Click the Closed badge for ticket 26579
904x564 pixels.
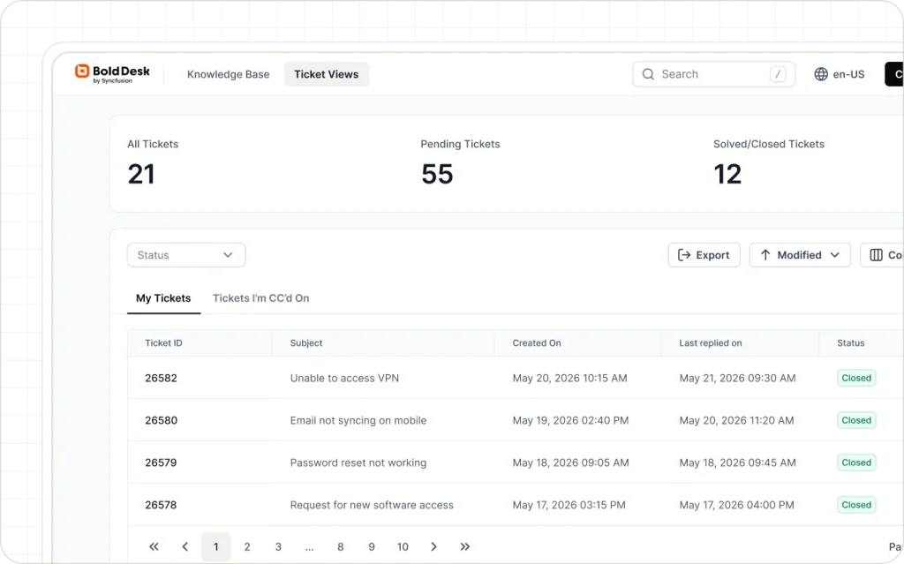(856, 462)
